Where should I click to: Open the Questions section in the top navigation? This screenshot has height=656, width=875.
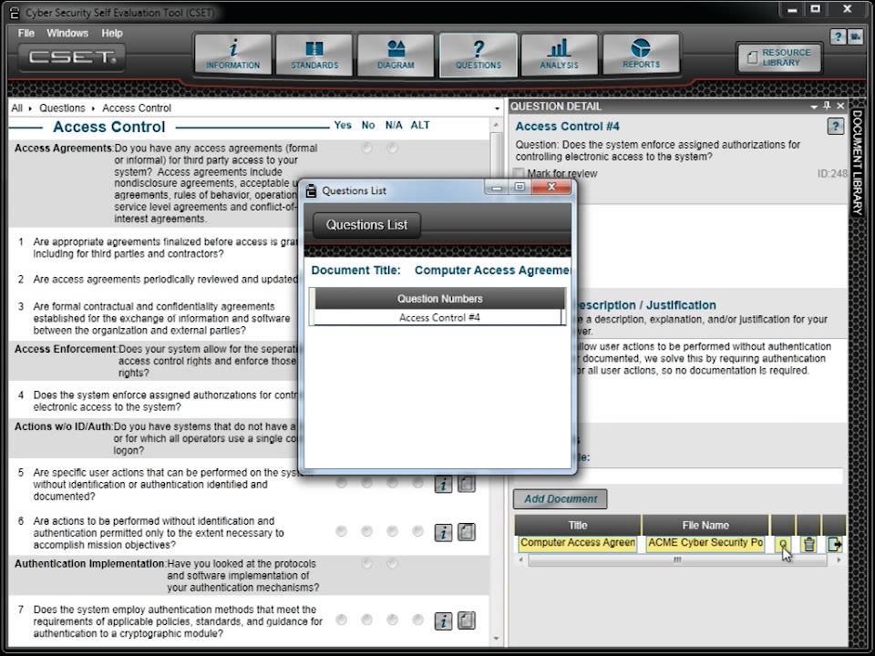coord(479,54)
